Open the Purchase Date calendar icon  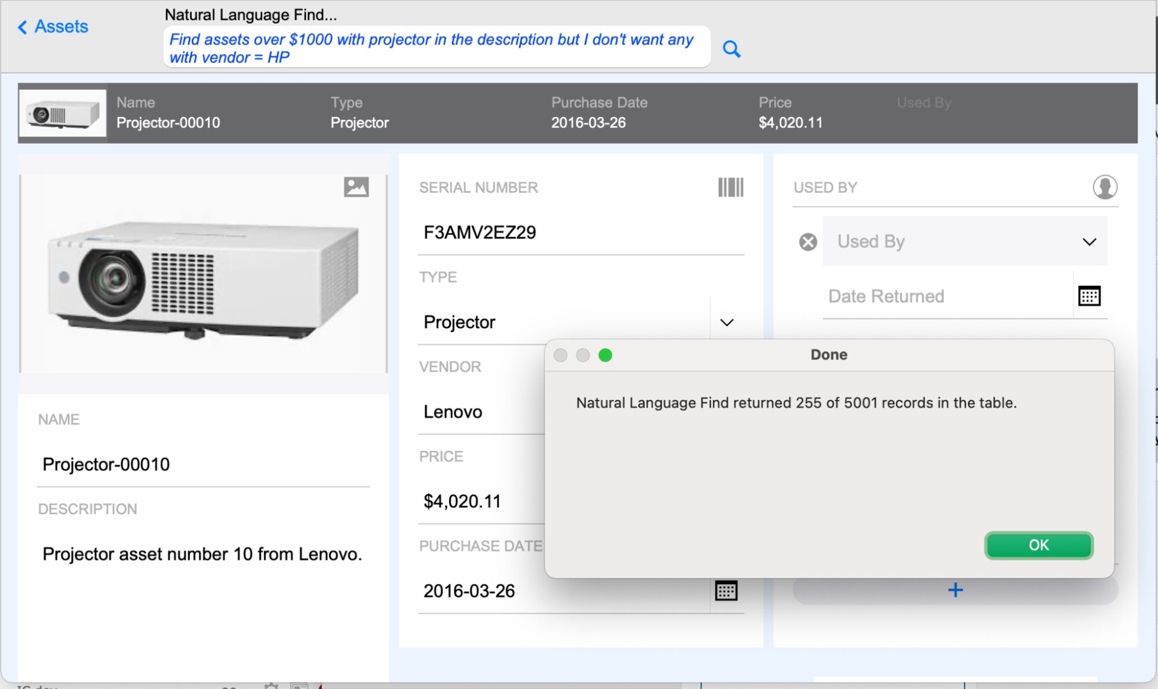pyautogui.click(x=726, y=591)
